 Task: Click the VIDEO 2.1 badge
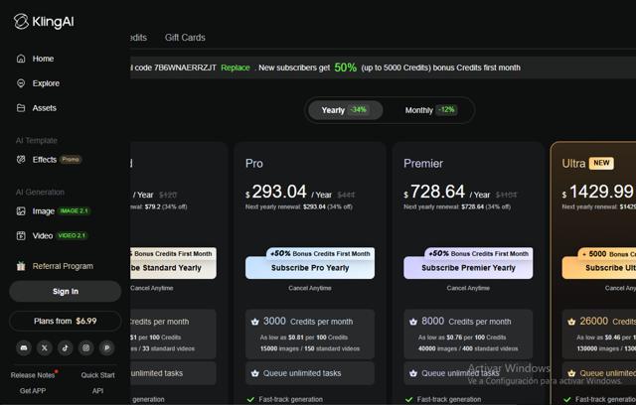tap(72, 235)
